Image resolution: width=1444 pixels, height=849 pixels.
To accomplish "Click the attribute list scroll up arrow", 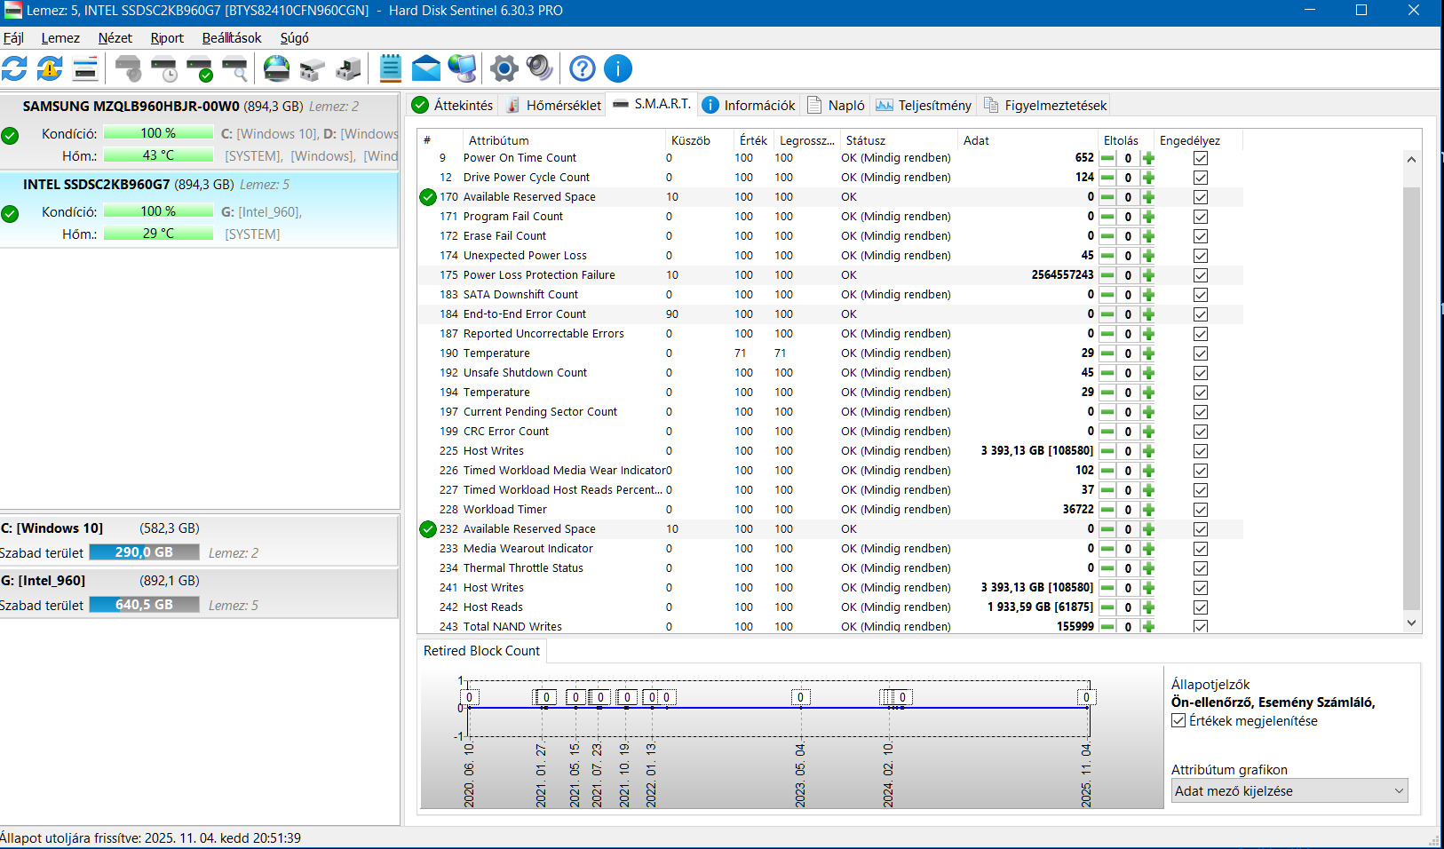I will 1412,159.
